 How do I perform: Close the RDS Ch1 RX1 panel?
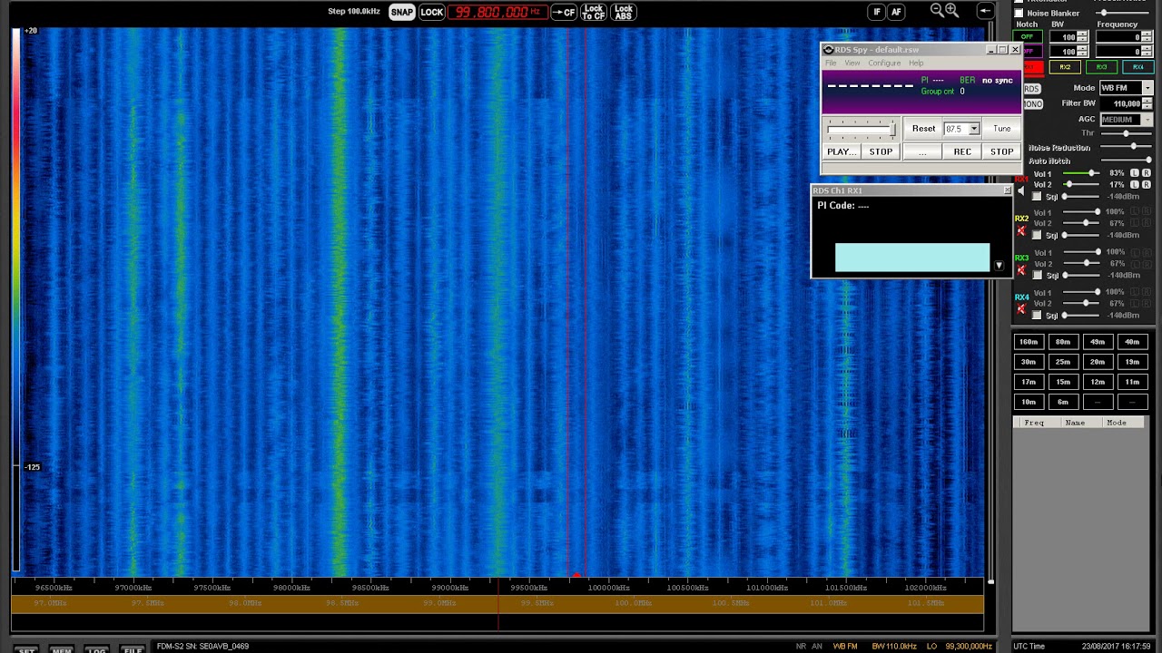tap(1007, 190)
